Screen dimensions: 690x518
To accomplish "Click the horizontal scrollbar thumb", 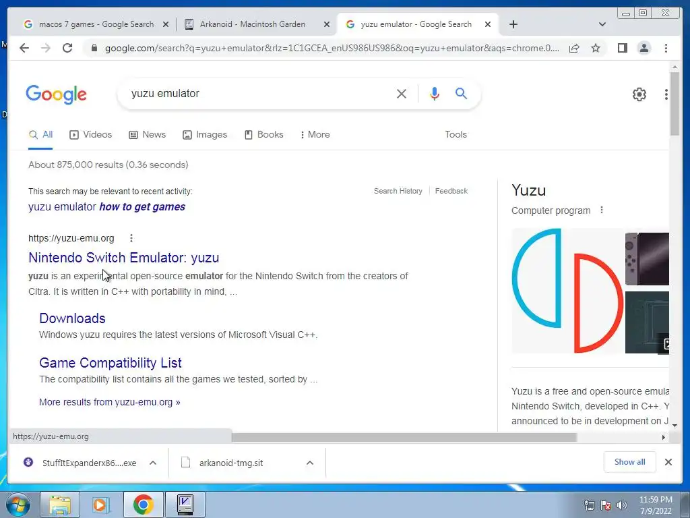I will [x=404, y=437].
